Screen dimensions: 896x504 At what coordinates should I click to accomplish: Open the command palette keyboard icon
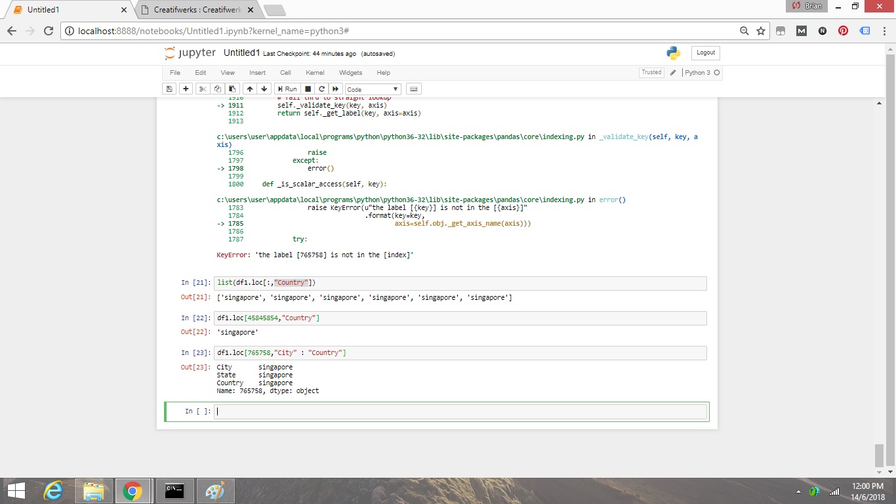point(414,89)
